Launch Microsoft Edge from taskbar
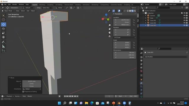 point(92,103)
